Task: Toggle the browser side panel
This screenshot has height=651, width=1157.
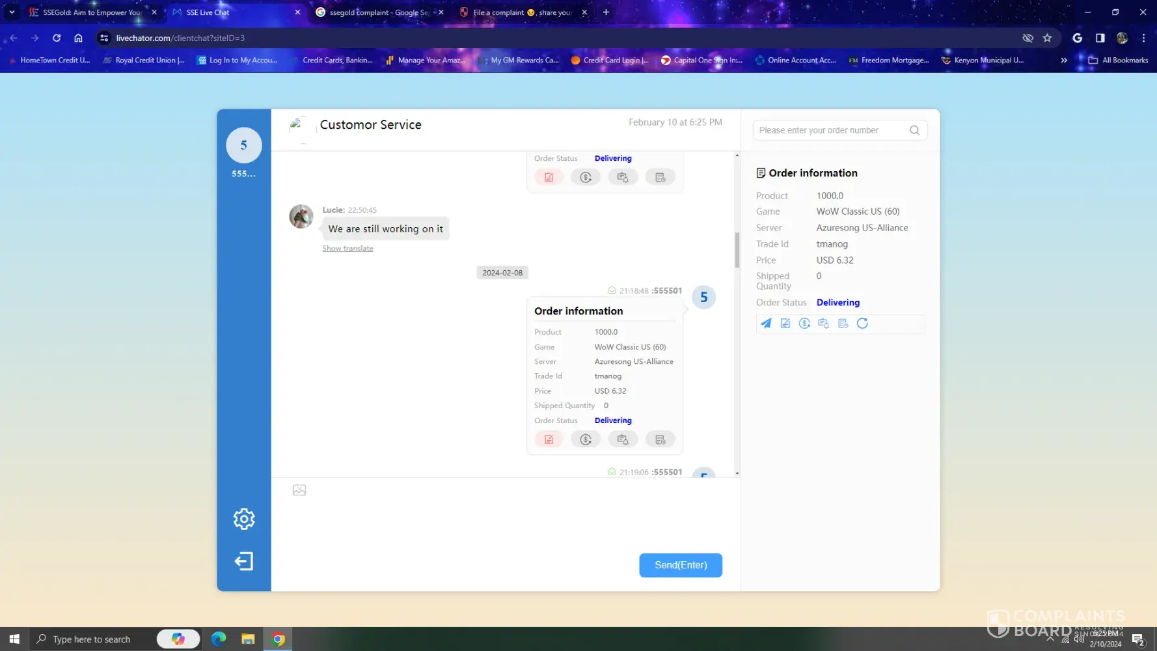Action: point(1100,38)
